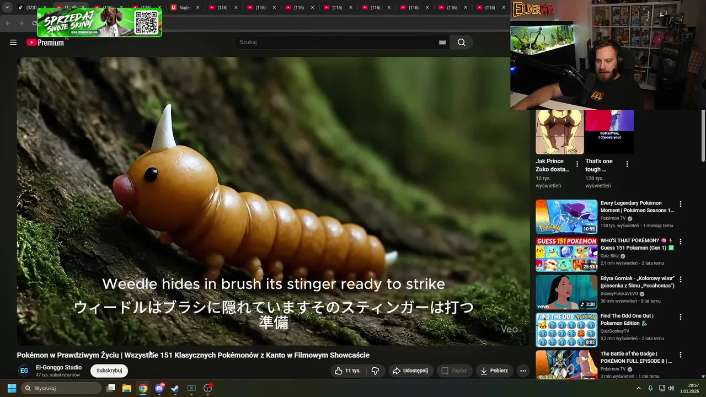Open The Battle of the Badge title
706x397 pixels.
636,357
